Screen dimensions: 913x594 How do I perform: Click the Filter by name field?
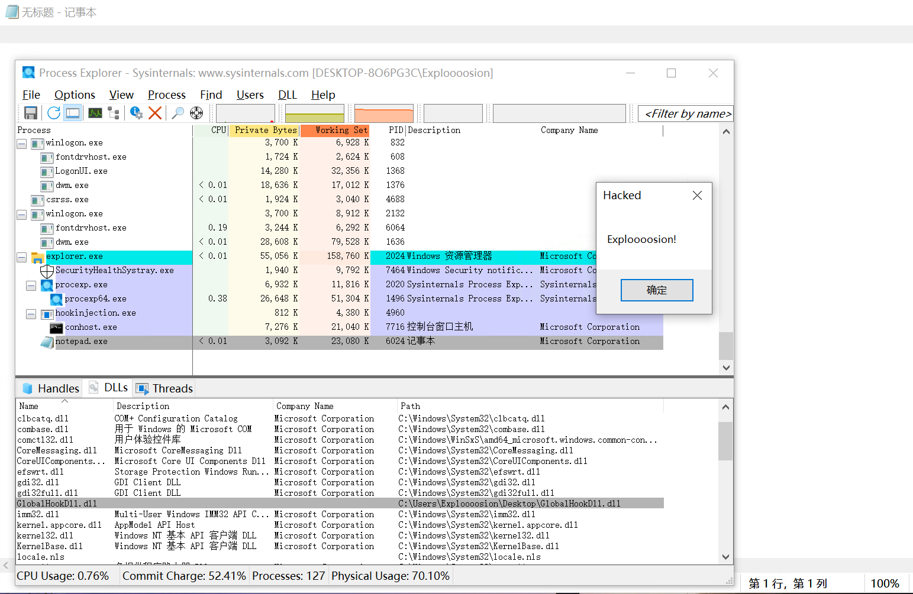pos(686,113)
